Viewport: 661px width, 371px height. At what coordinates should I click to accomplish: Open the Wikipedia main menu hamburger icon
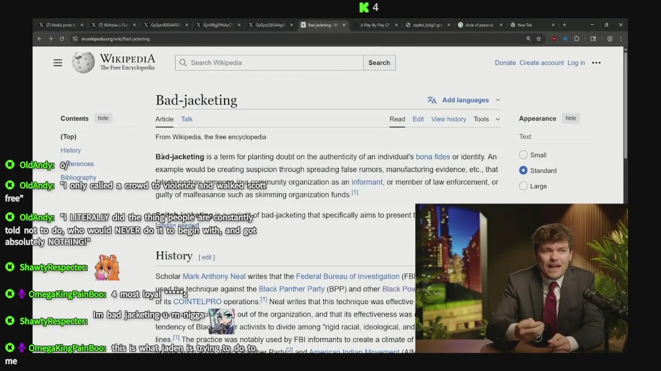point(58,63)
